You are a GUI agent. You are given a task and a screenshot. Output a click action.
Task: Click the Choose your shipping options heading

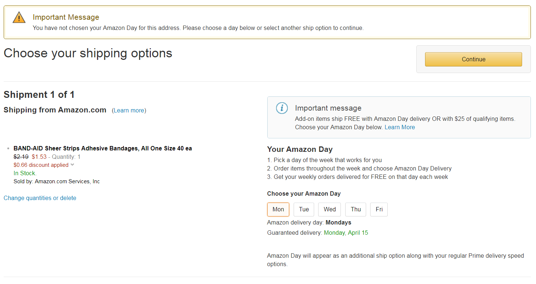tap(88, 53)
